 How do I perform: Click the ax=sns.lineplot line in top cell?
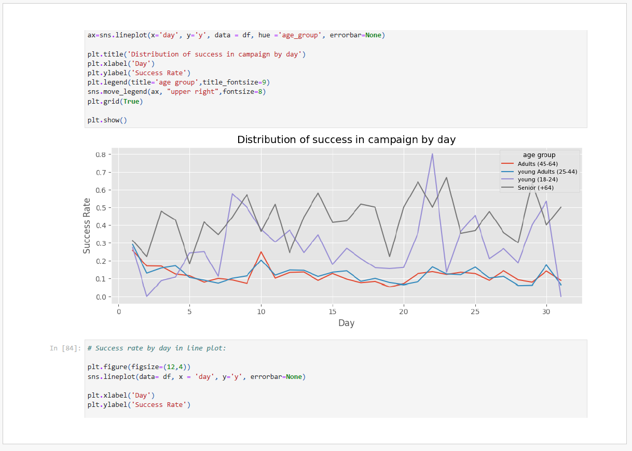click(x=236, y=35)
